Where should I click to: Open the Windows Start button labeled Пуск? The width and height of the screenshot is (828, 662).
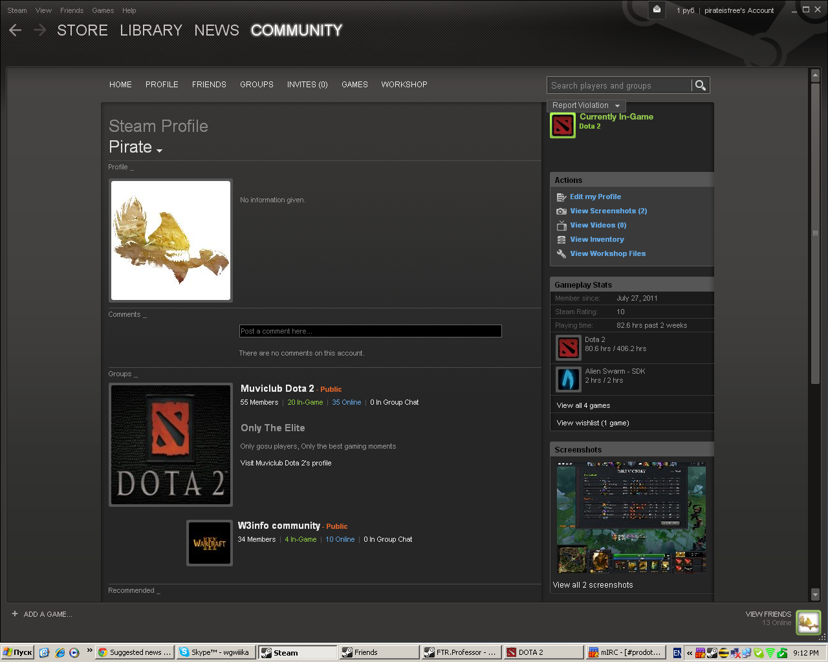click(17, 652)
